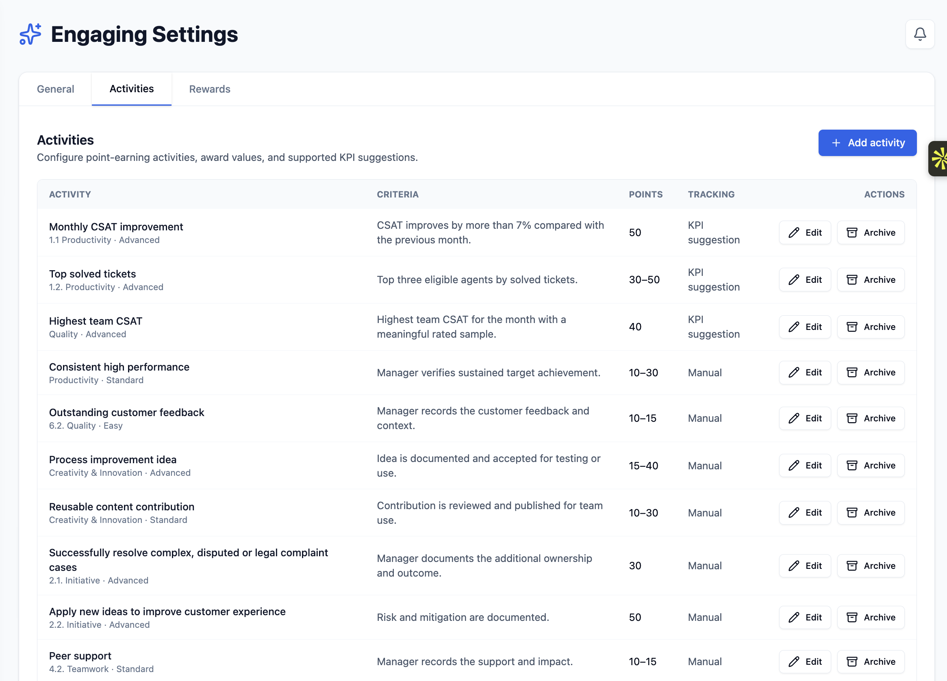Edit the complex legal complaint cases activity

[x=805, y=566]
